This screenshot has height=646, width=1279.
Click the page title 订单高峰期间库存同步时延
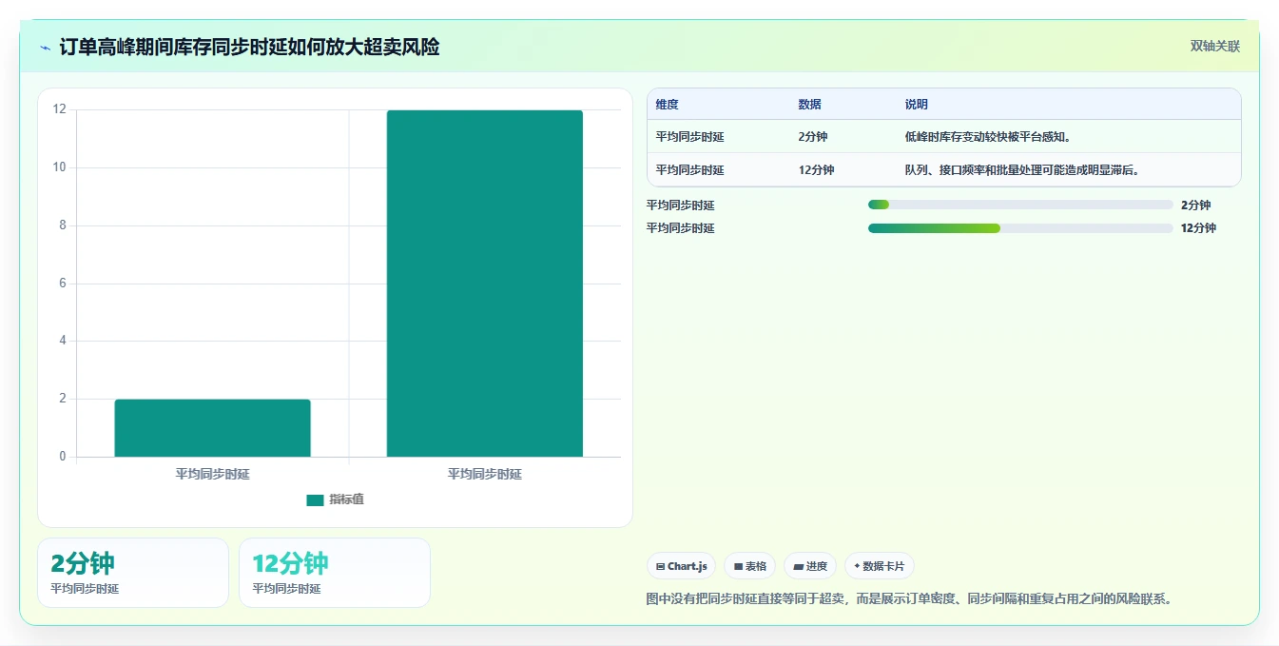(x=249, y=48)
